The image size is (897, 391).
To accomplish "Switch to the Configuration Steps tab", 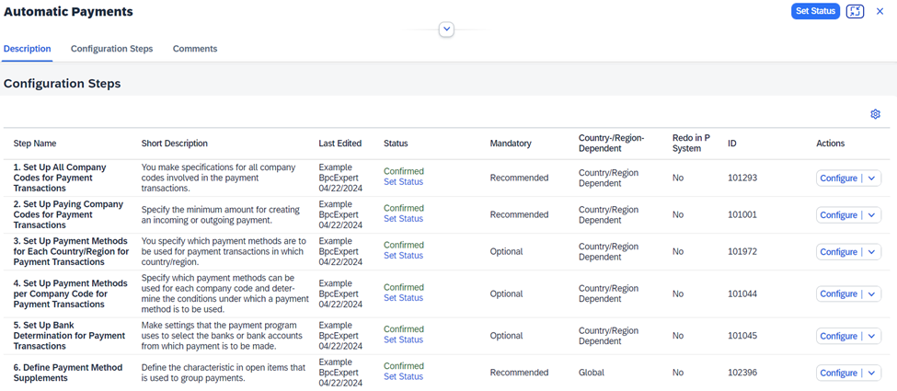I will (x=111, y=49).
